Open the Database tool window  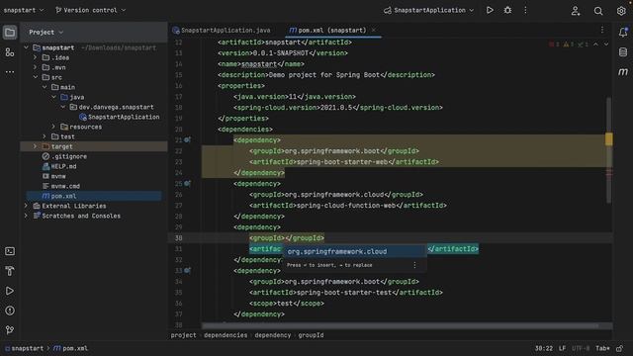pyautogui.click(x=623, y=51)
